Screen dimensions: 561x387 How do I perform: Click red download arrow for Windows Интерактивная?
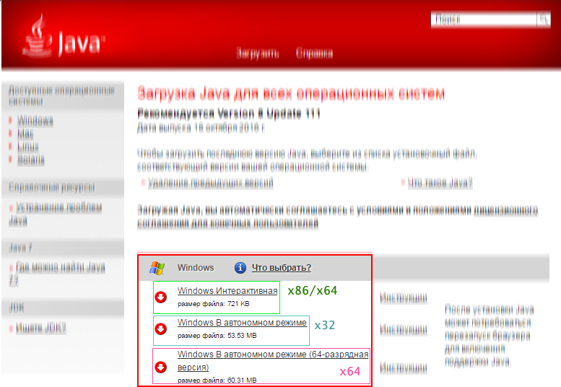[x=162, y=297]
